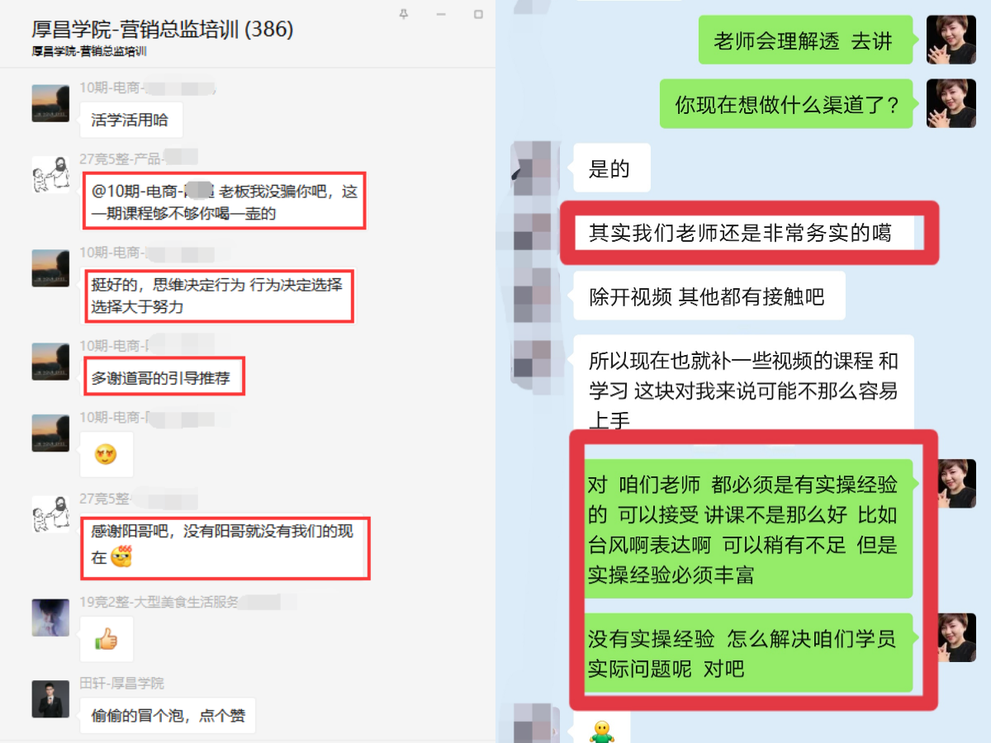Select the 活学活用哈 message bubble
Image resolution: width=991 pixels, height=743 pixels.
click(x=130, y=121)
